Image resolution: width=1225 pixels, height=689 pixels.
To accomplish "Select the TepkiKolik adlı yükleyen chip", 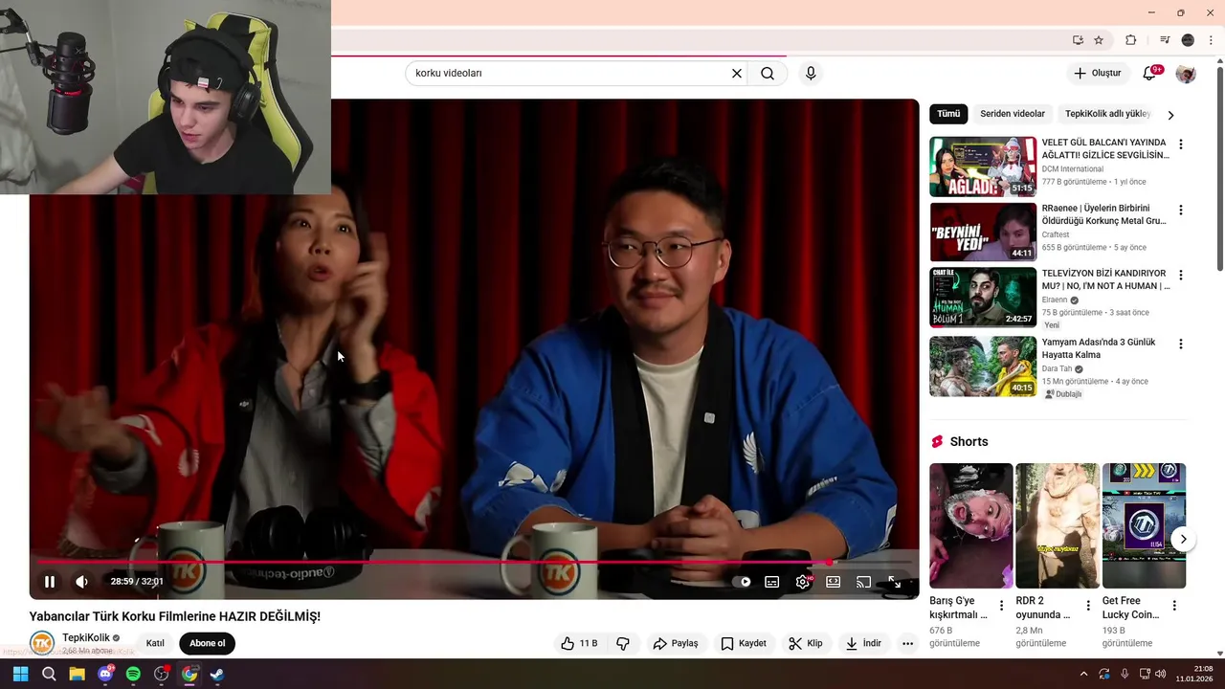I will tap(1107, 114).
